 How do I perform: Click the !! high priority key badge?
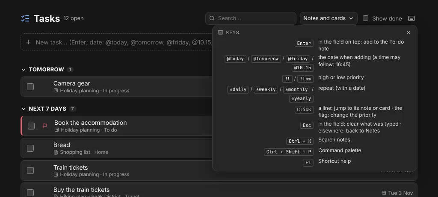click(x=287, y=79)
